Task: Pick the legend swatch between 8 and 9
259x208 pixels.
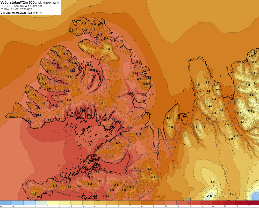Action: click(147, 203)
